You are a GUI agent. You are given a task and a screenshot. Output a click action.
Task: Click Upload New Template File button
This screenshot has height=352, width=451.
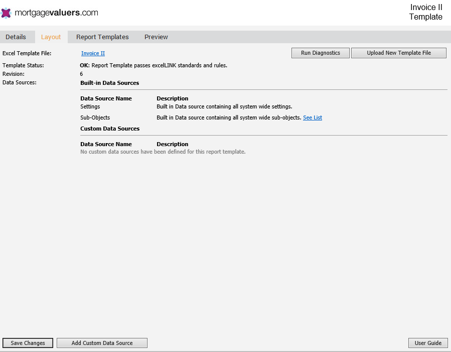[399, 53]
